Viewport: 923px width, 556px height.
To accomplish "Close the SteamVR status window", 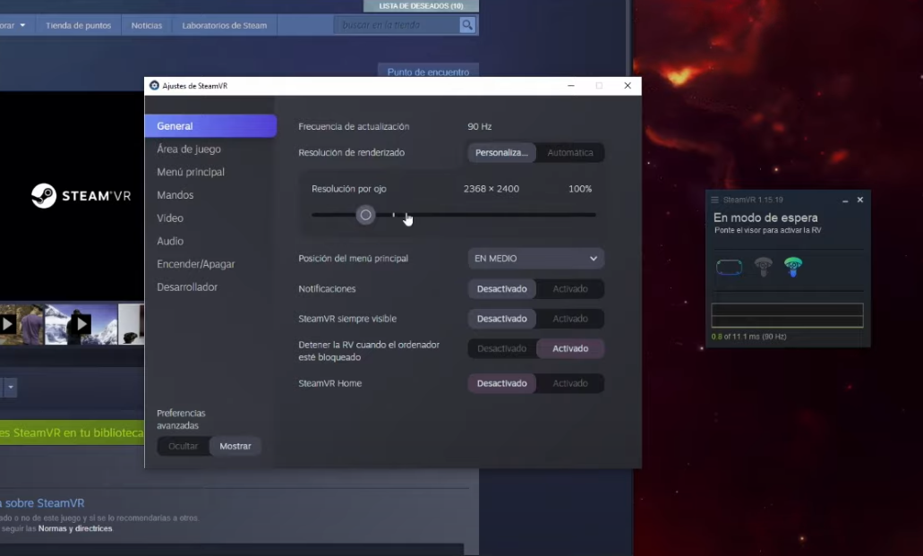I will (x=860, y=201).
